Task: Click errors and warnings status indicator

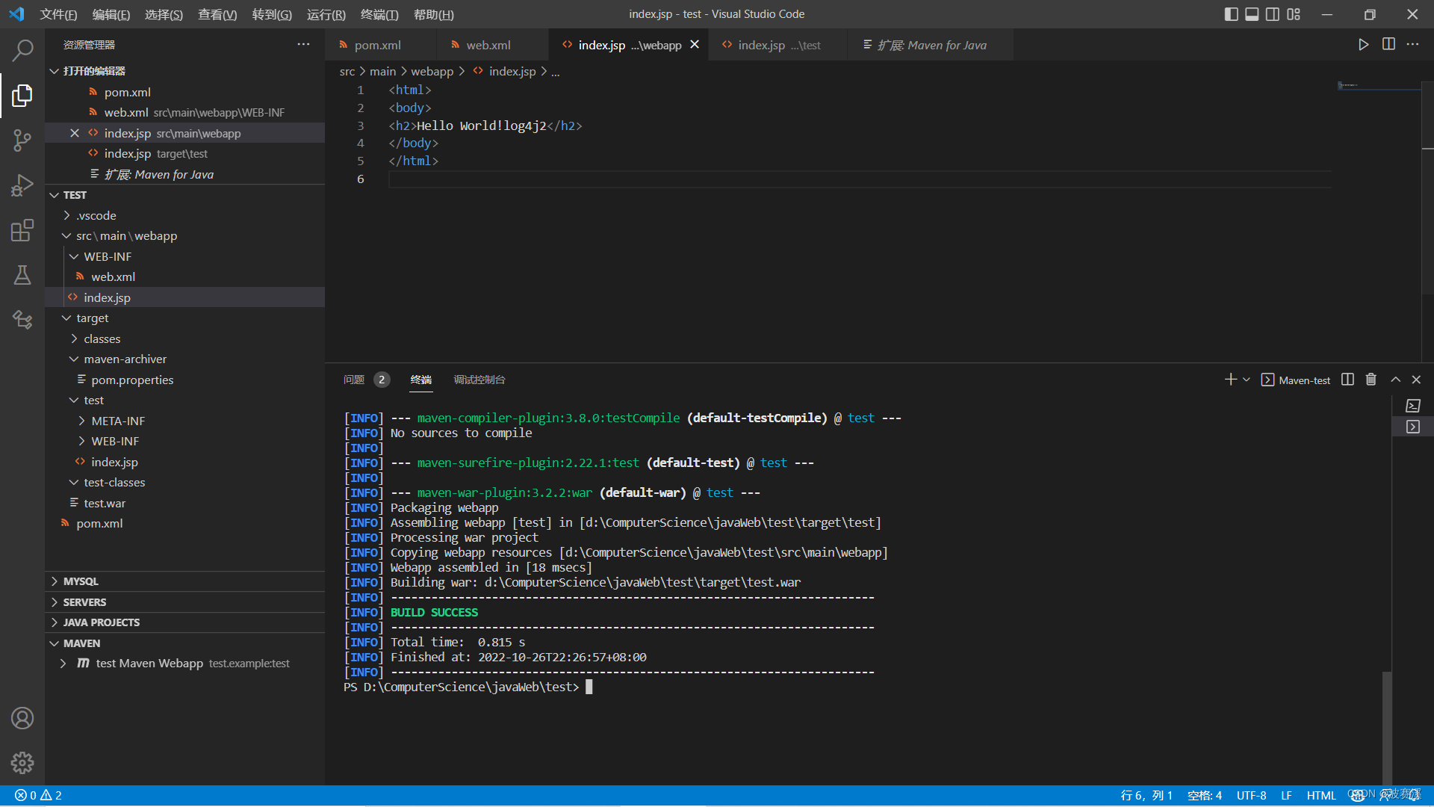Action: pyautogui.click(x=39, y=796)
